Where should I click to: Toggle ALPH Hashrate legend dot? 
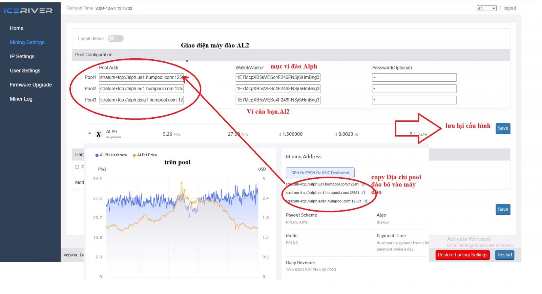(97, 155)
